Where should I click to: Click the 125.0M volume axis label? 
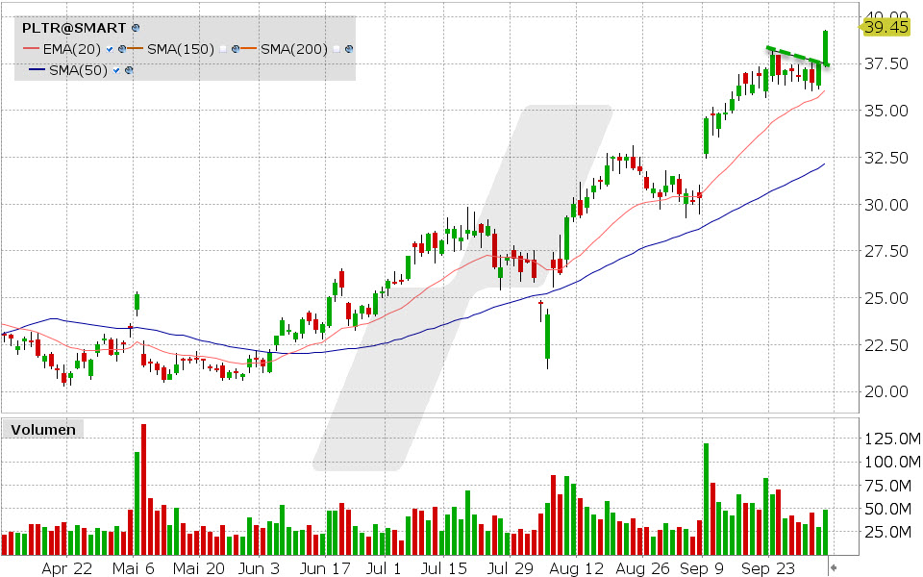pyautogui.click(x=892, y=439)
